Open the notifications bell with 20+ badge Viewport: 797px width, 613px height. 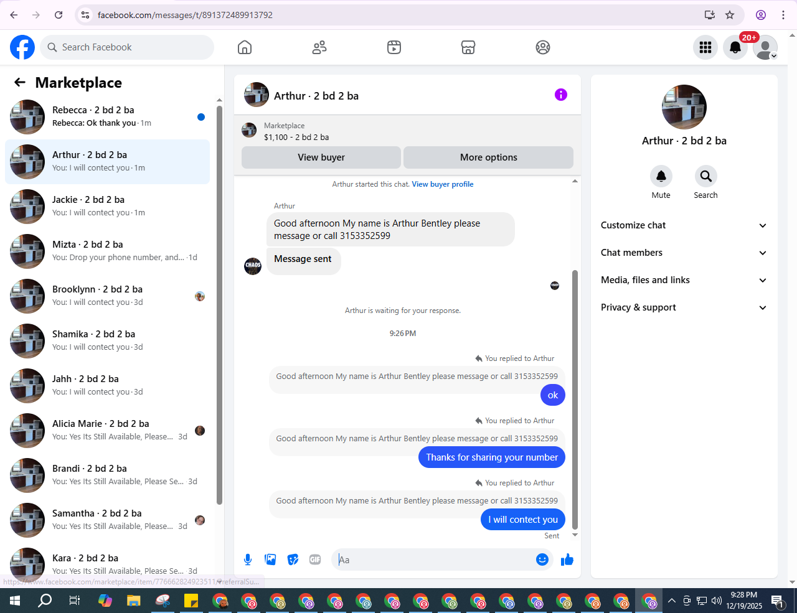(735, 47)
